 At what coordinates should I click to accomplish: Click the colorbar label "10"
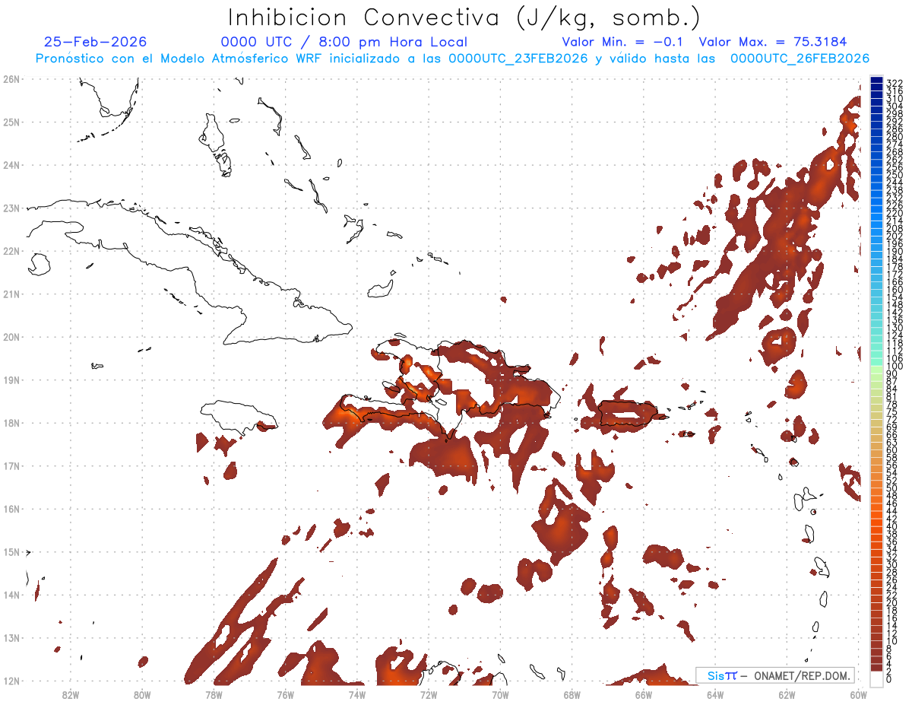click(x=891, y=641)
